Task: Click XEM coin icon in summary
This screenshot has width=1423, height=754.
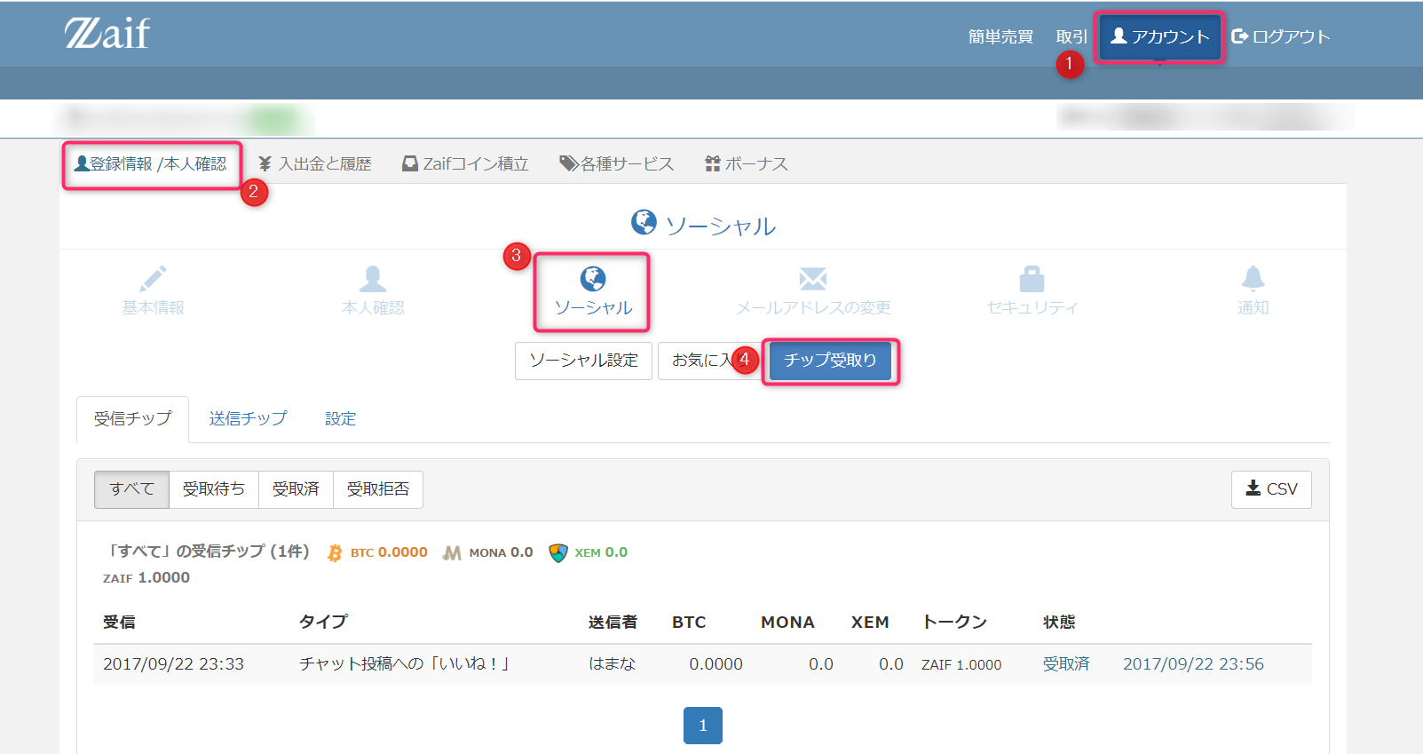Action: pyautogui.click(x=557, y=553)
